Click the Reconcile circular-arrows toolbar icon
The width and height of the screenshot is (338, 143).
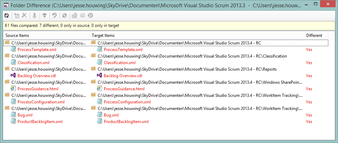point(64,15)
